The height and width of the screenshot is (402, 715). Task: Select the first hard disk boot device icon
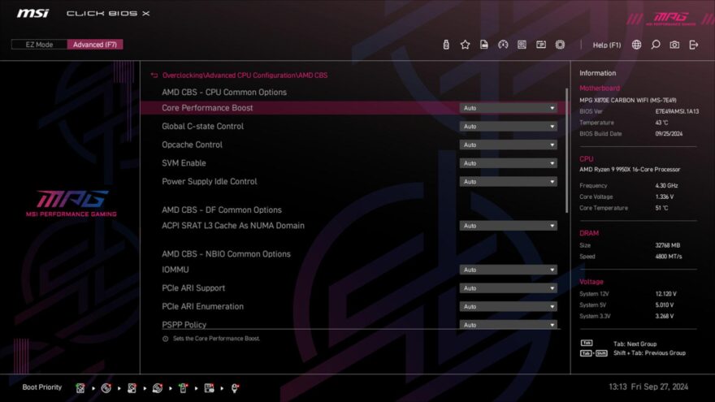80,388
